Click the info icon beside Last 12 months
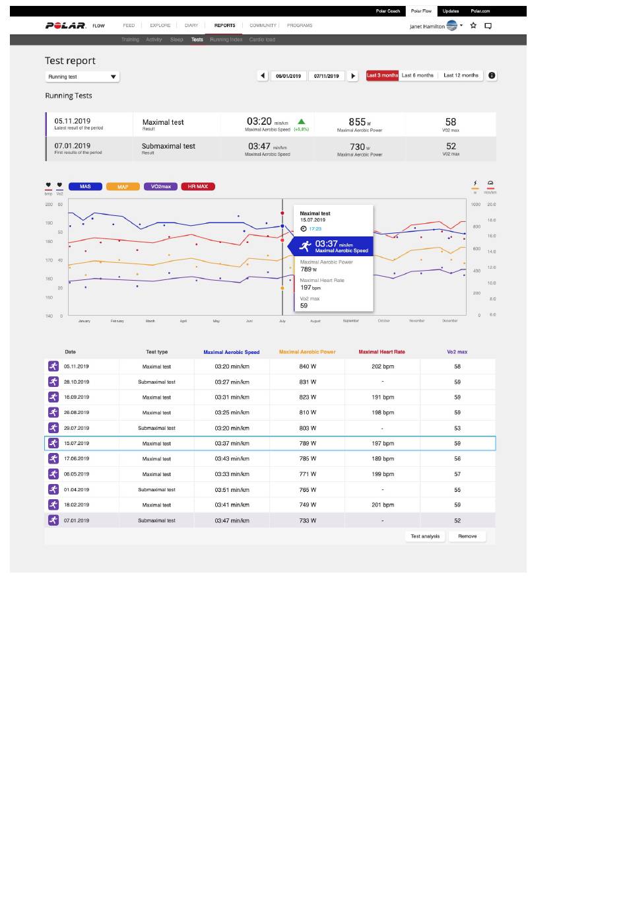The width and height of the screenshot is (627, 904). click(492, 76)
